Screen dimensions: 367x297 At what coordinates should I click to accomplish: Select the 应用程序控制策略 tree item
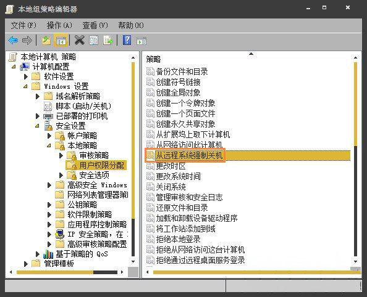point(97,224)
